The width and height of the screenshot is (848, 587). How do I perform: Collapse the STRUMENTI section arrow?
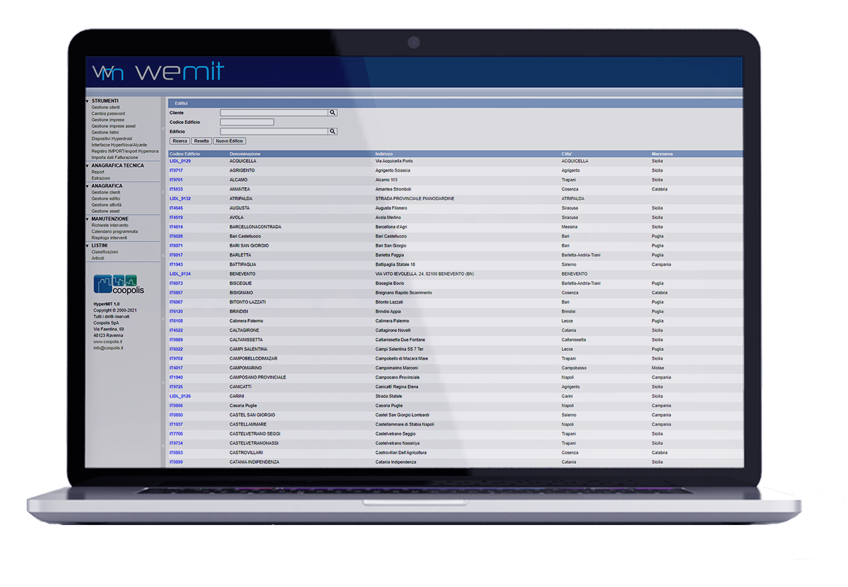[x=87, y=101]
